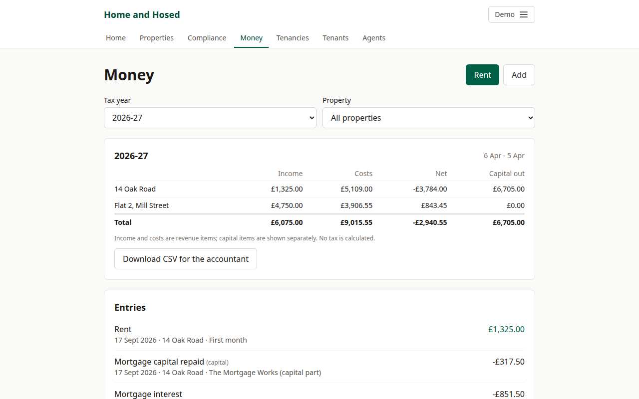Switch to the Agents tab
This screenshot has height=399, width=639.
pyautogui.click(x=374, y=38)
